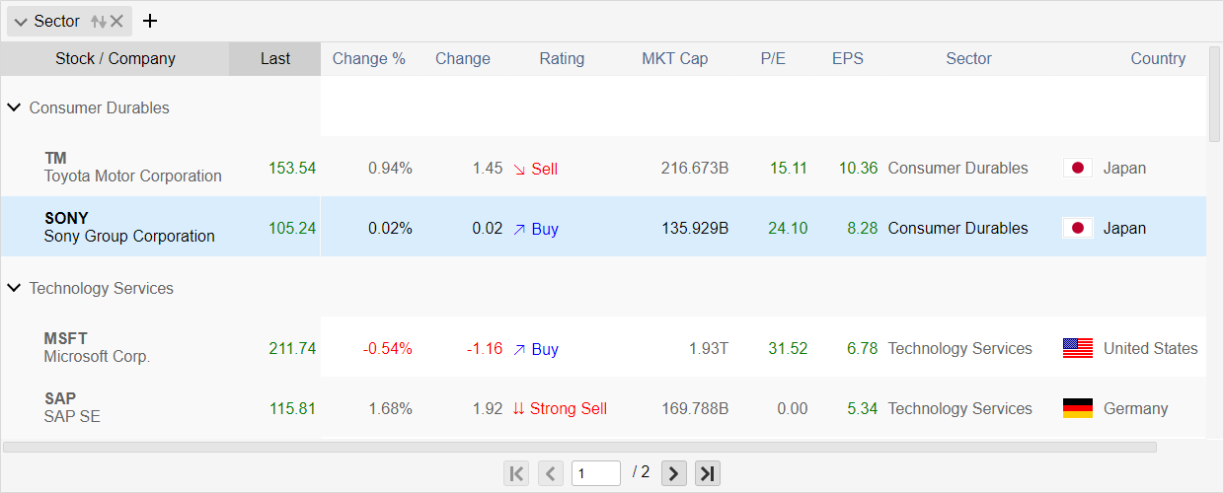Remove the Sector grouping chip
1224x493 pixels.
click(x=116, y=21)
